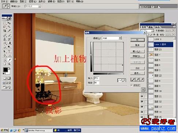This screenshot has width=178, height=133.
Task: Choose the curve point editing mode icon
Action: (120, 80)
